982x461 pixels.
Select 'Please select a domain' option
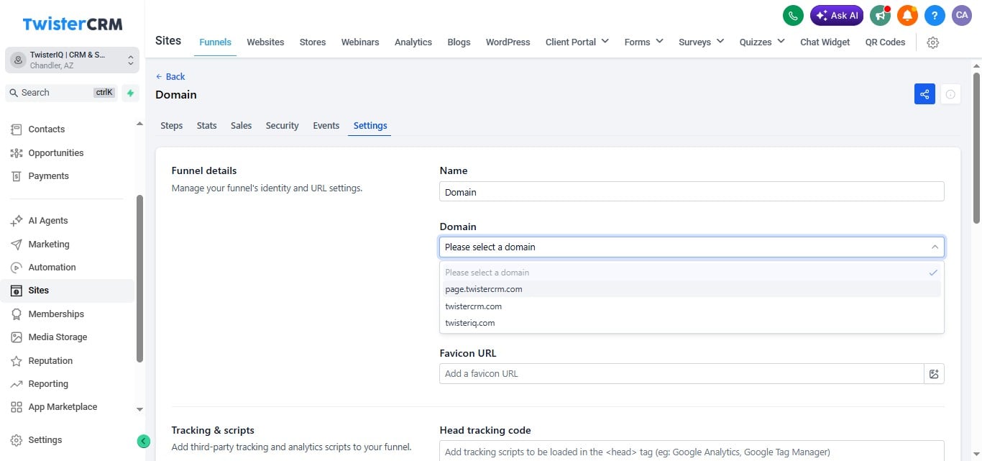pyautogui.click(x=692, y=273)
